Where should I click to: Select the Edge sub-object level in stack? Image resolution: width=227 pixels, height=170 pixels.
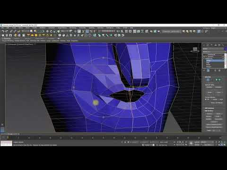pyautogui.click(x=208, y=63)
